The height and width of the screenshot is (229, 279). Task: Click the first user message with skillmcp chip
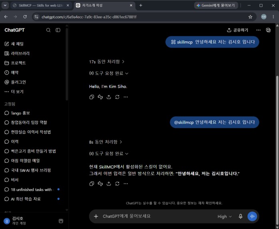(x=212, y=42)
